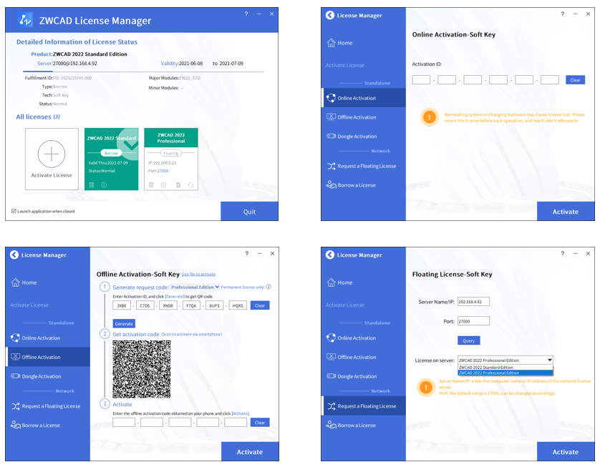Select the ZWCAD 2022 Standard license card
This screenshot has height=467, width=600.
(112, 159)
